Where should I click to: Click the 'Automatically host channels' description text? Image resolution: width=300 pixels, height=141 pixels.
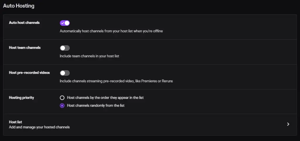tap(111, 31)
